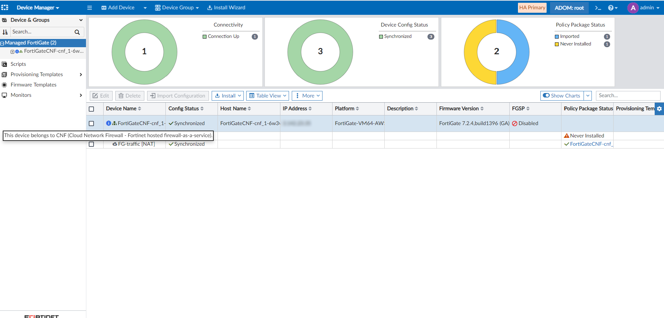
Task: Click the info icon beside FortiGateCNF device row
Action: click(108, 123)
